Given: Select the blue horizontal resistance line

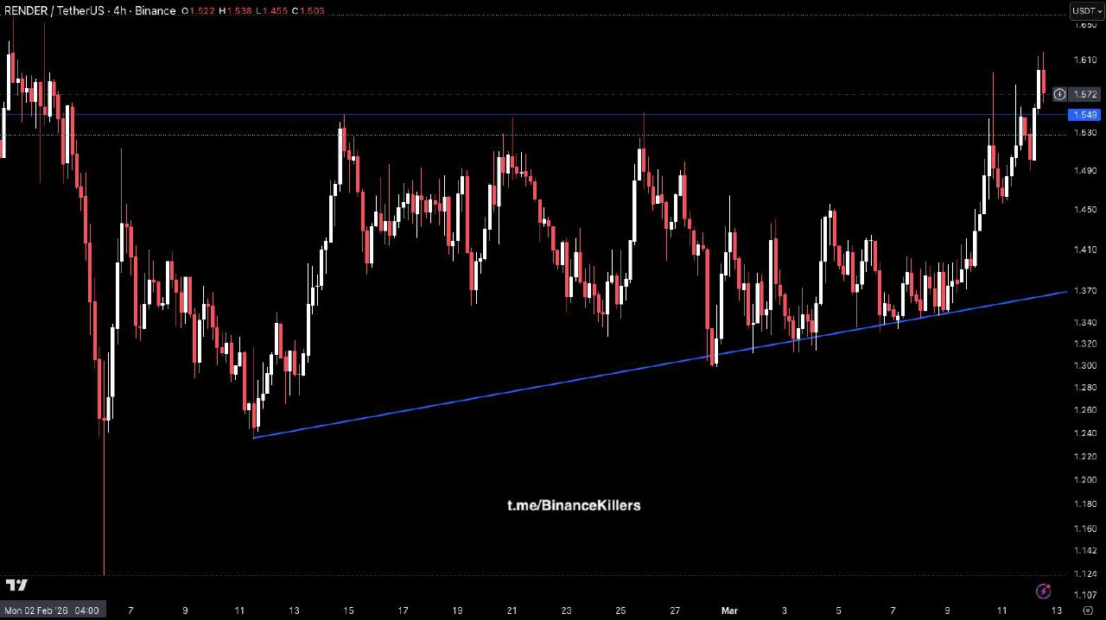Looking at the screenshot, I should (x=518, y=114).
